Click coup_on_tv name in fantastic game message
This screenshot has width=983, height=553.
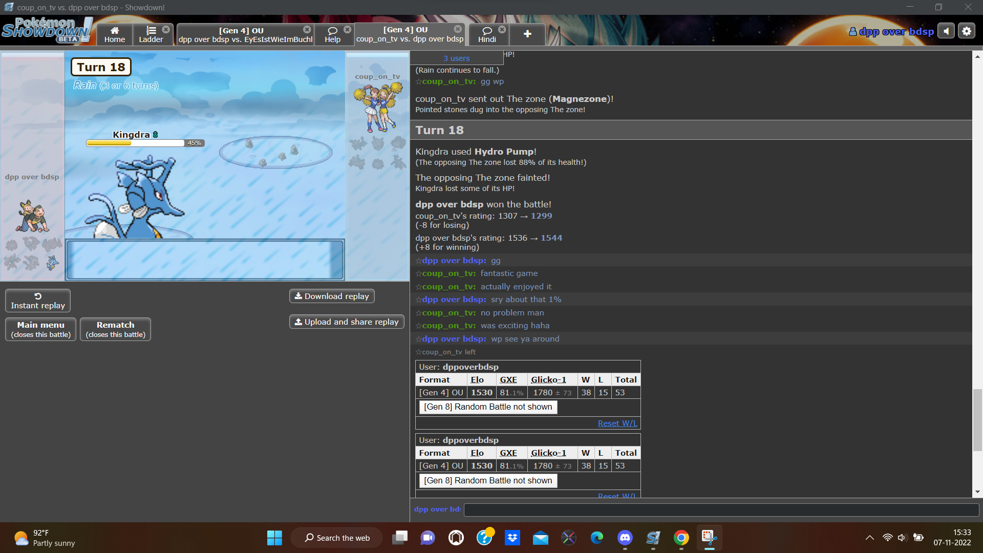pos(448,273)
